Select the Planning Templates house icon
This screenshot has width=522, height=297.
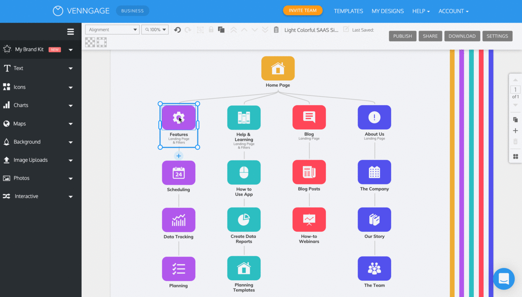(244, 268)
